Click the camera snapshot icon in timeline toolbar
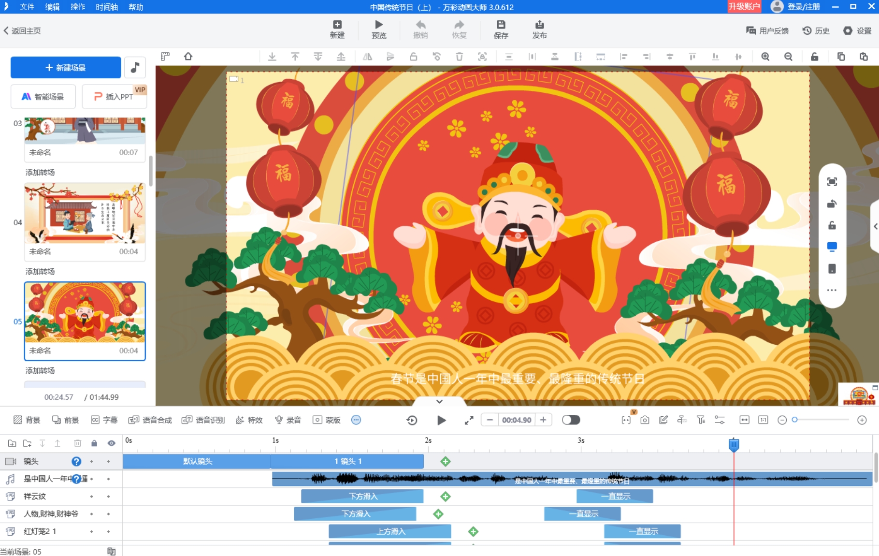 click(645, 420)
